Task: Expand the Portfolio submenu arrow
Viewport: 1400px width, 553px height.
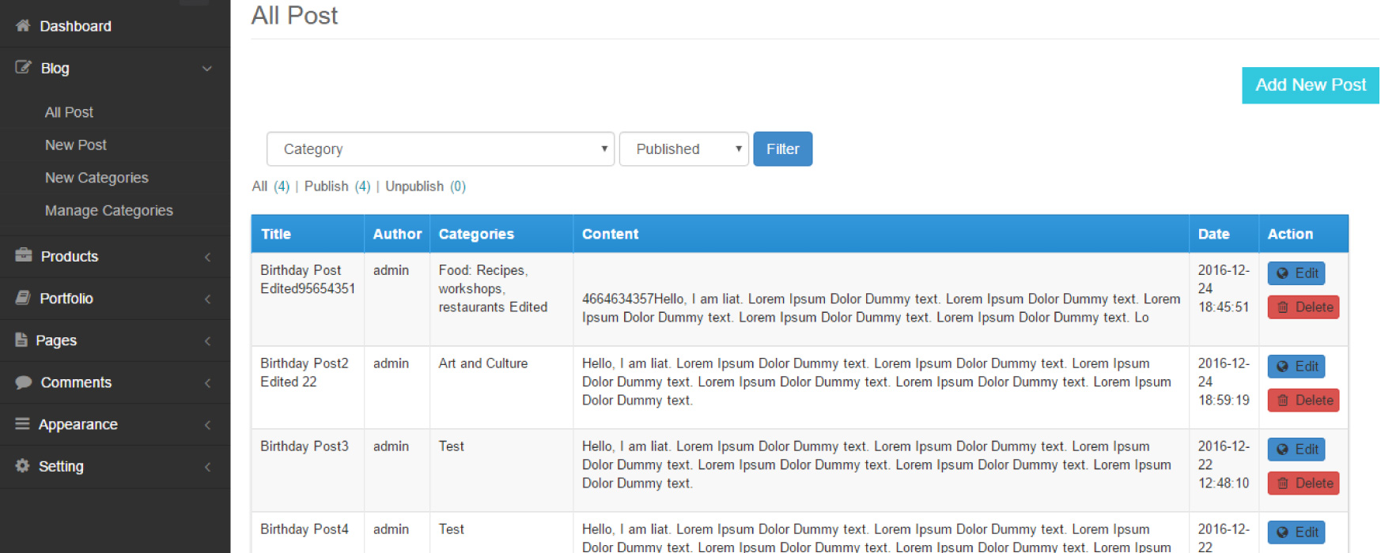Action: (x=207, y=299)
